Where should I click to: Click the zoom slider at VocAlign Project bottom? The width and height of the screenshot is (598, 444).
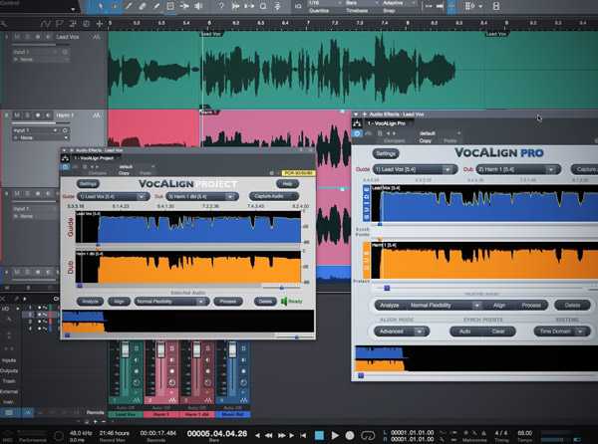click(x=295, y=336)
